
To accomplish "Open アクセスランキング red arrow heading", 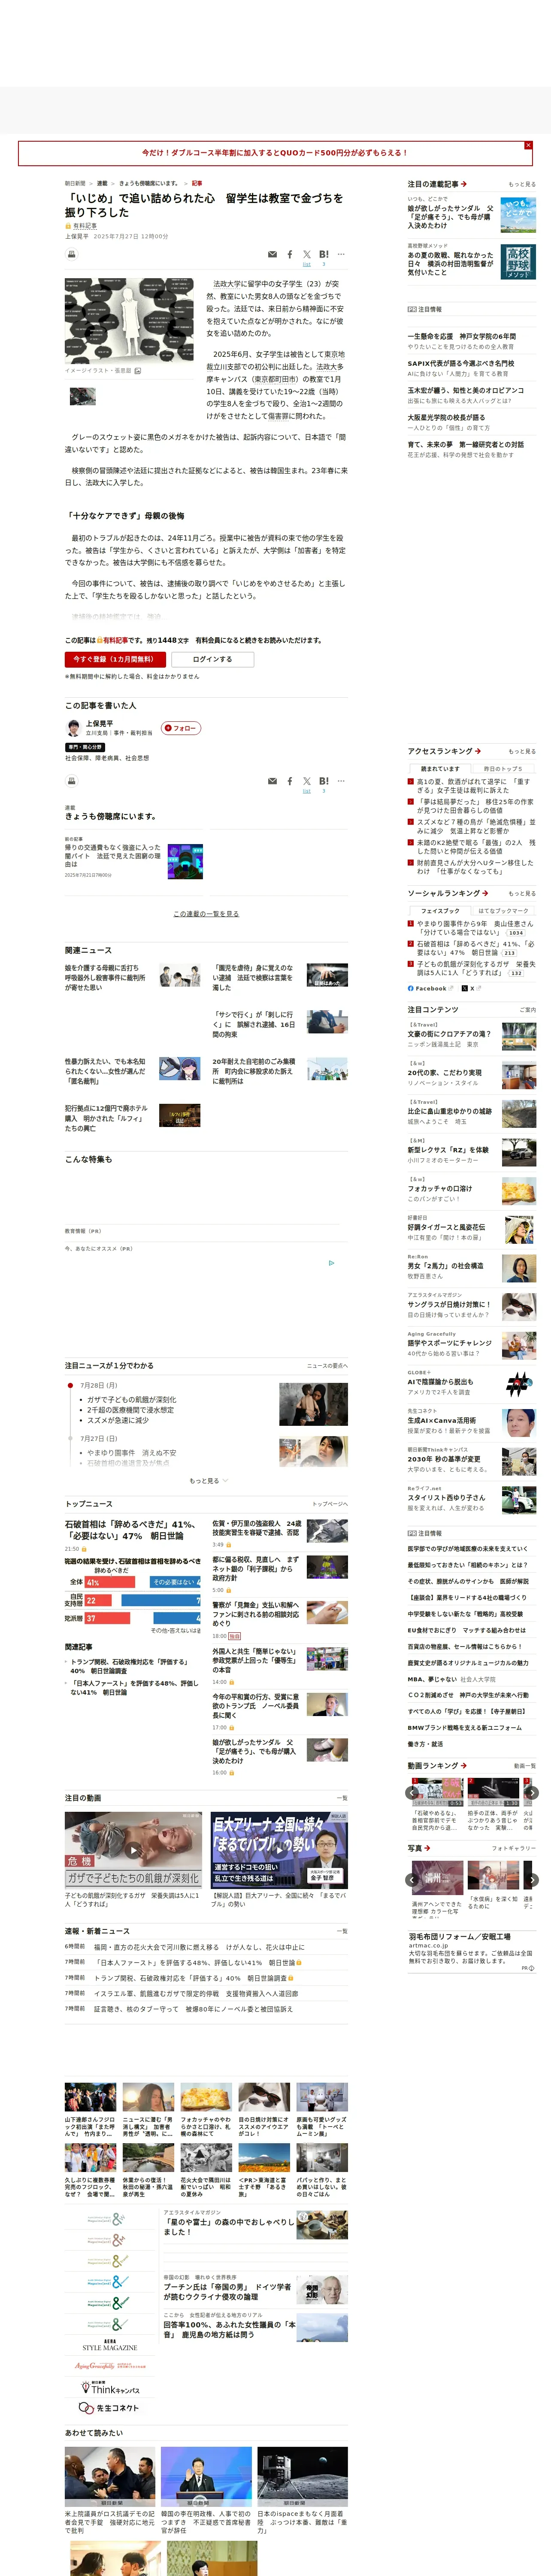I will (x=444, y=751).
